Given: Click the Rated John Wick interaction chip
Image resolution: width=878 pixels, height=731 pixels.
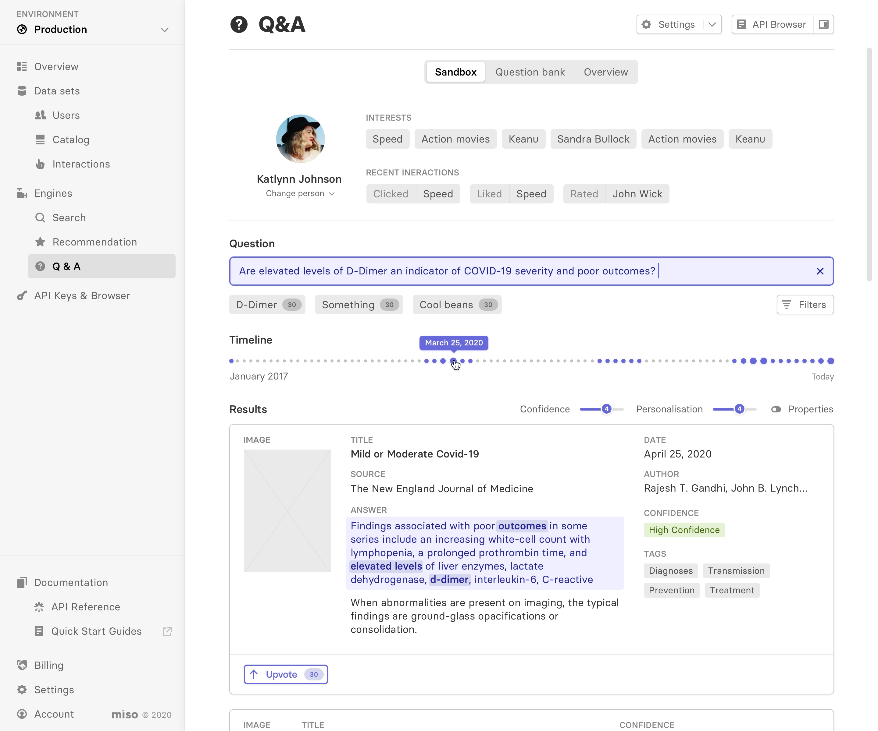Looking at the screenshot, I should 616,194.
